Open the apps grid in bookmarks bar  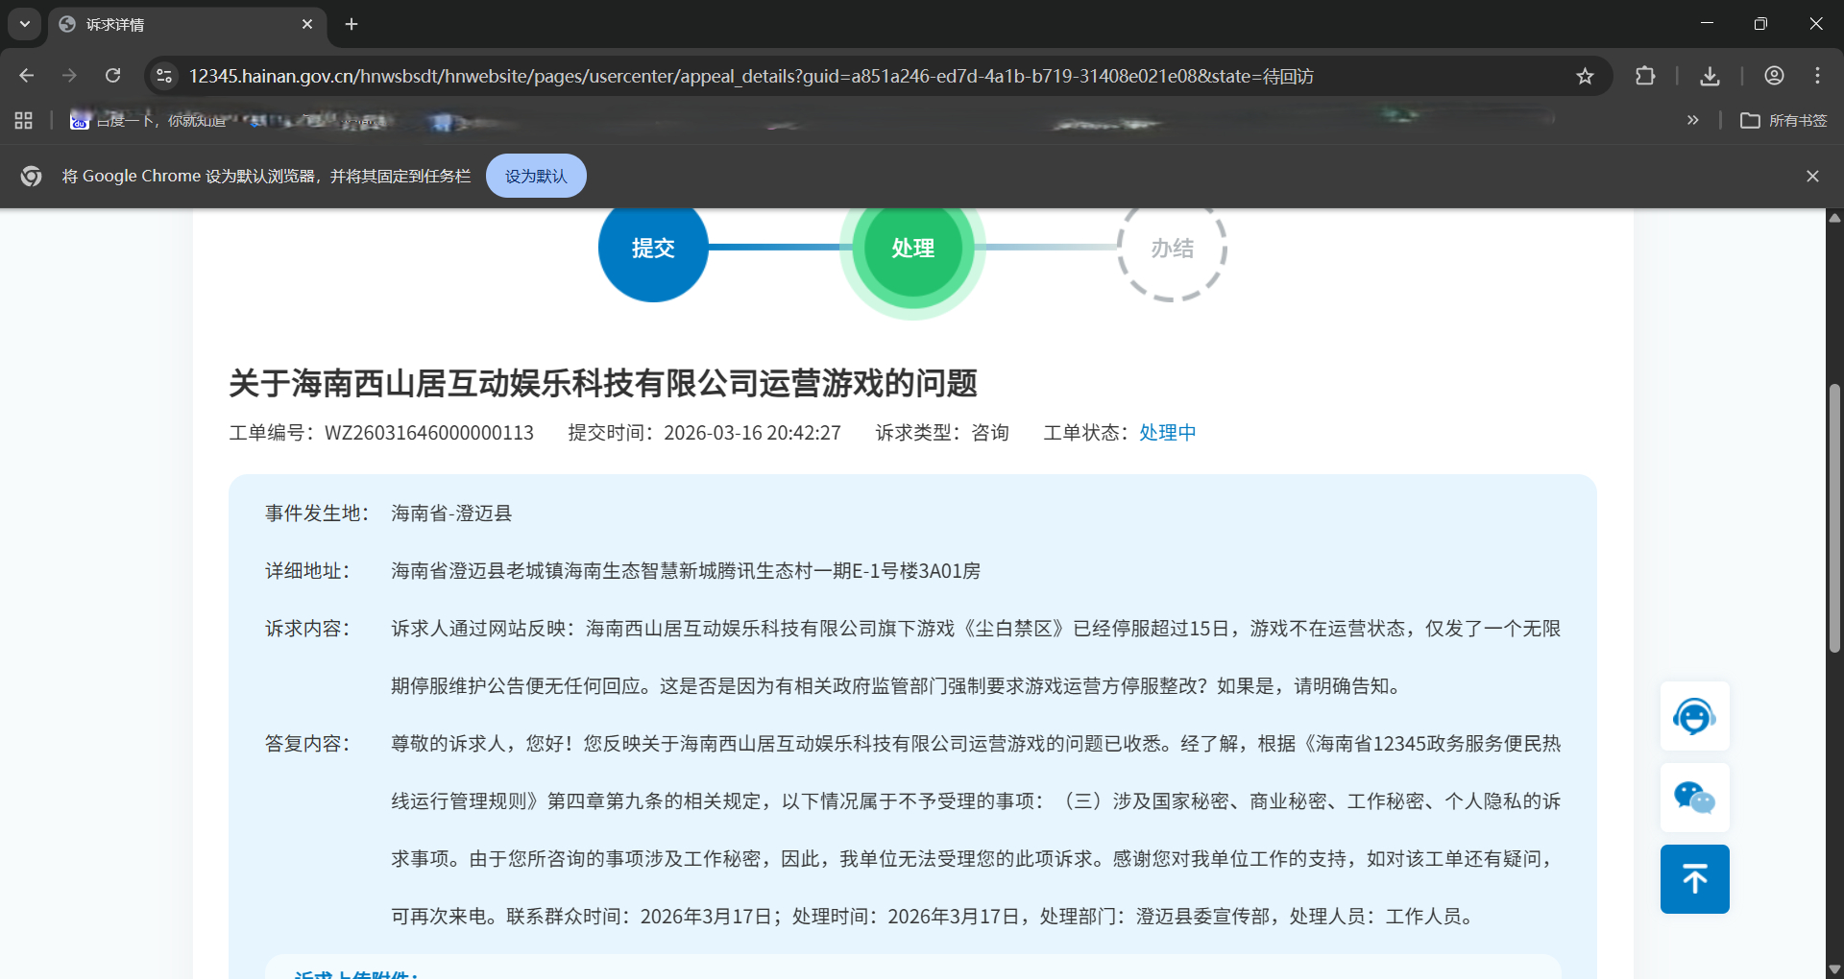[x=24, y=120]
